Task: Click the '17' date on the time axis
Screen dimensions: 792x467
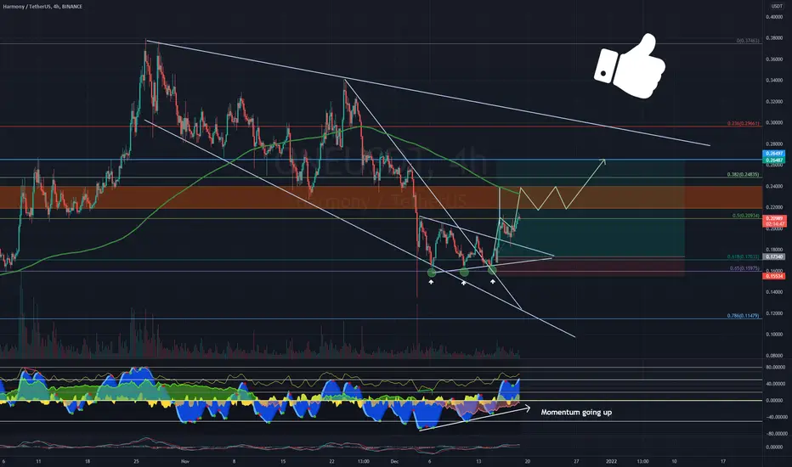Action: tap(723, 461)
